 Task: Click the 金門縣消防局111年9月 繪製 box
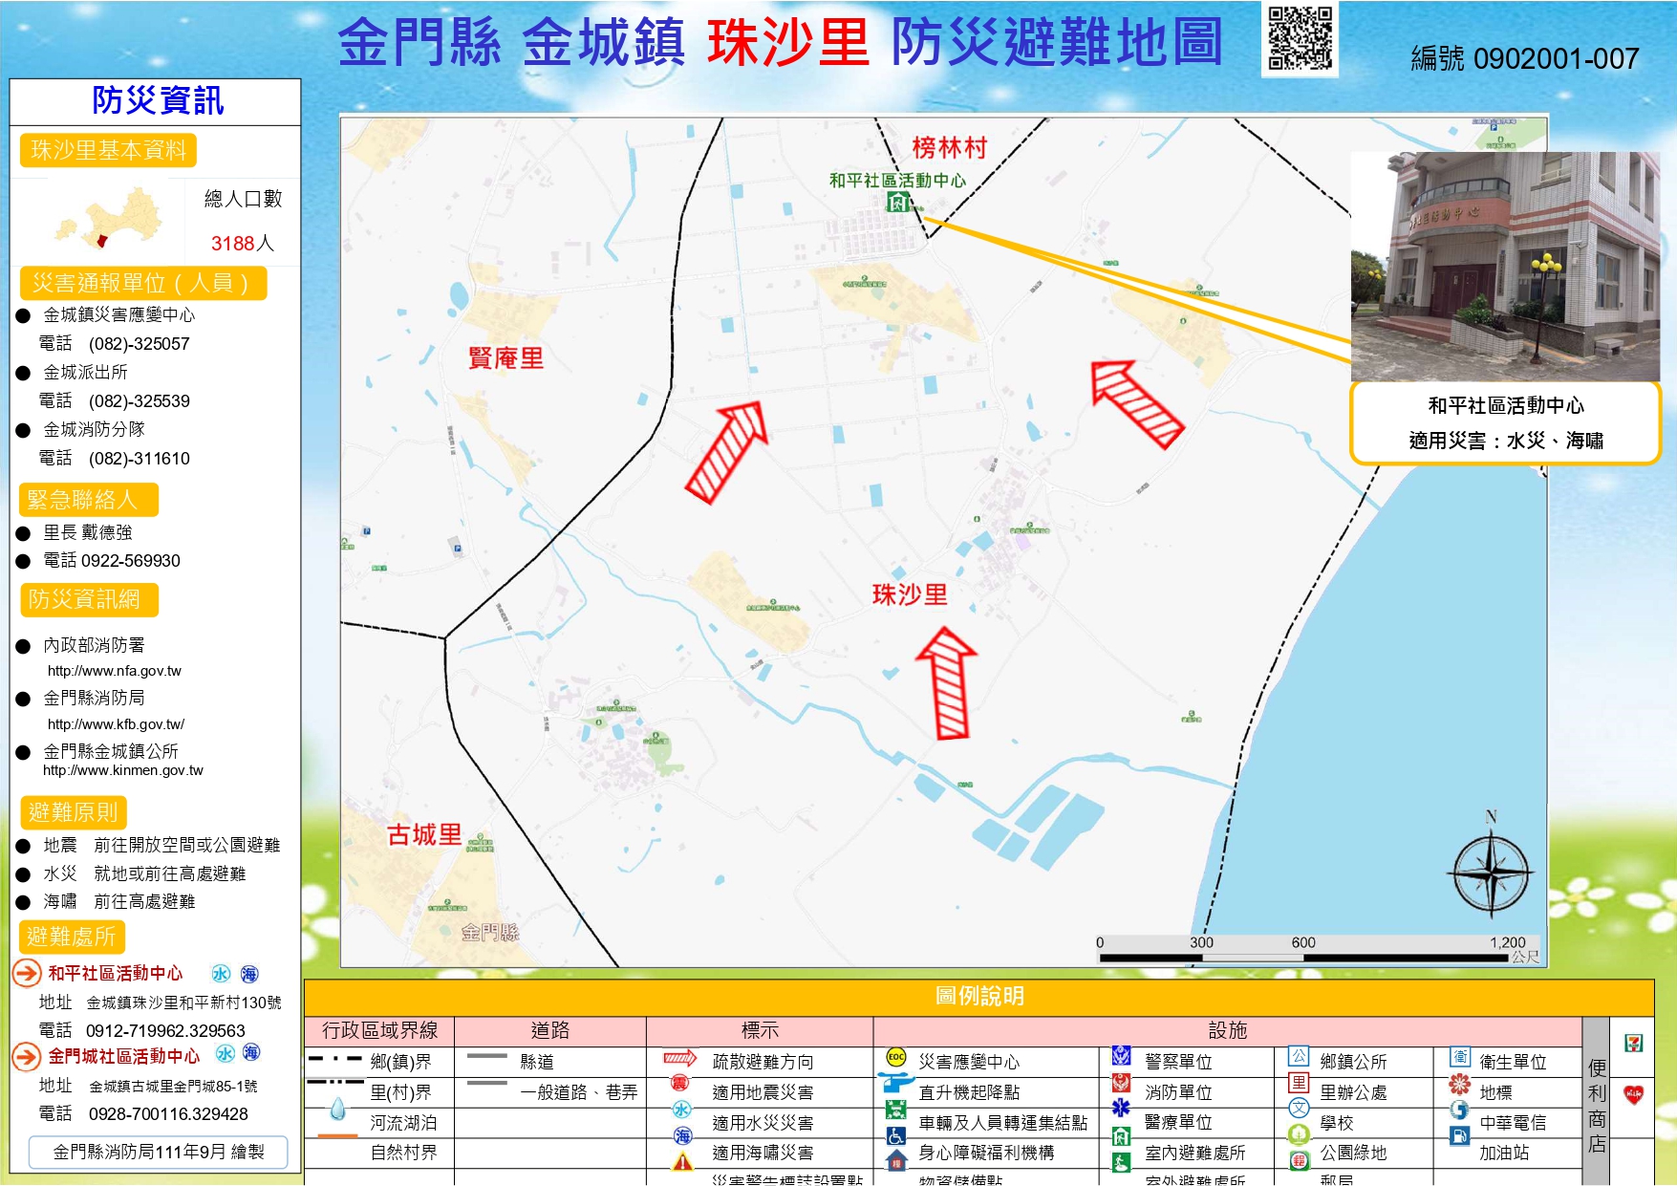point(159,1152)
